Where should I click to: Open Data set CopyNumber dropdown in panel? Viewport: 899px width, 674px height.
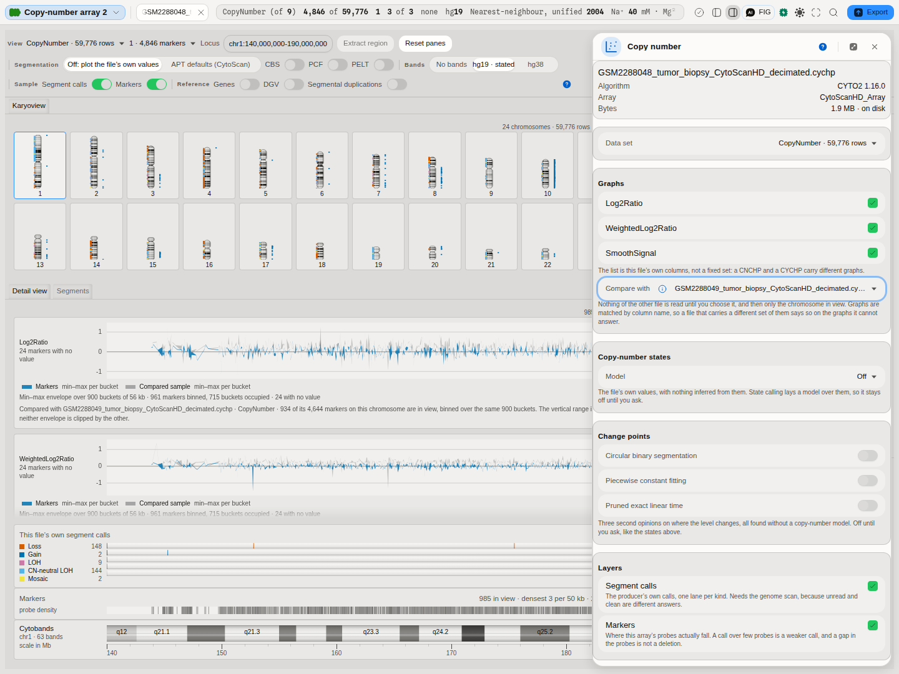741,143
